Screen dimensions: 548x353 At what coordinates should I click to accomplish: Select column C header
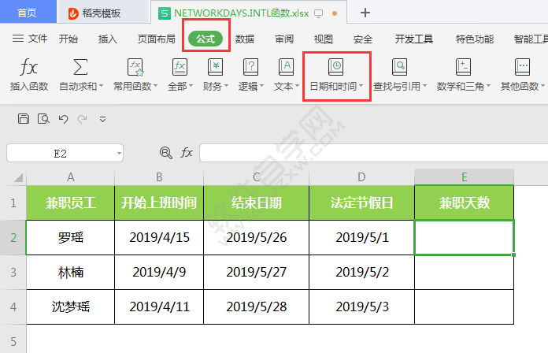click(256, 177)
